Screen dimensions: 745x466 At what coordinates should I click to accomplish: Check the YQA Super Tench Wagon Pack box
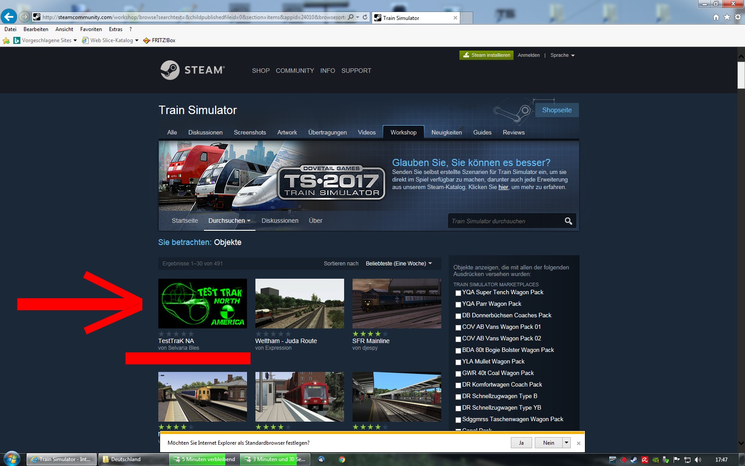pos(458,293)
